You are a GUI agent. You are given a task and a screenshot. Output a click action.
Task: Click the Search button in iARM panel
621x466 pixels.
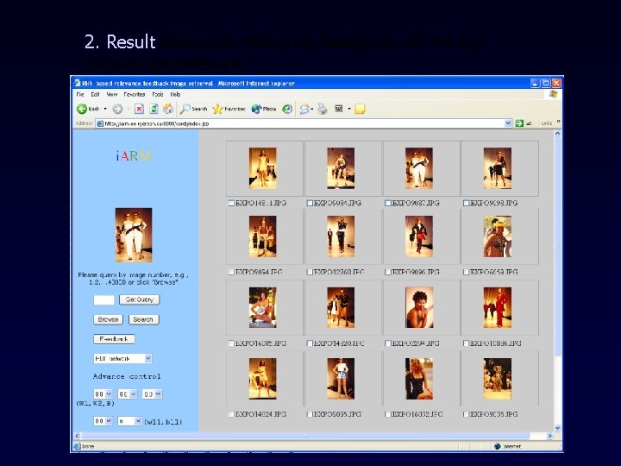click(x=143, y=319)
